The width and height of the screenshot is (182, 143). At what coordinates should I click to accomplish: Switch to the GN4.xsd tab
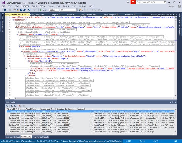pyautogui.click(x=70, y=14)
